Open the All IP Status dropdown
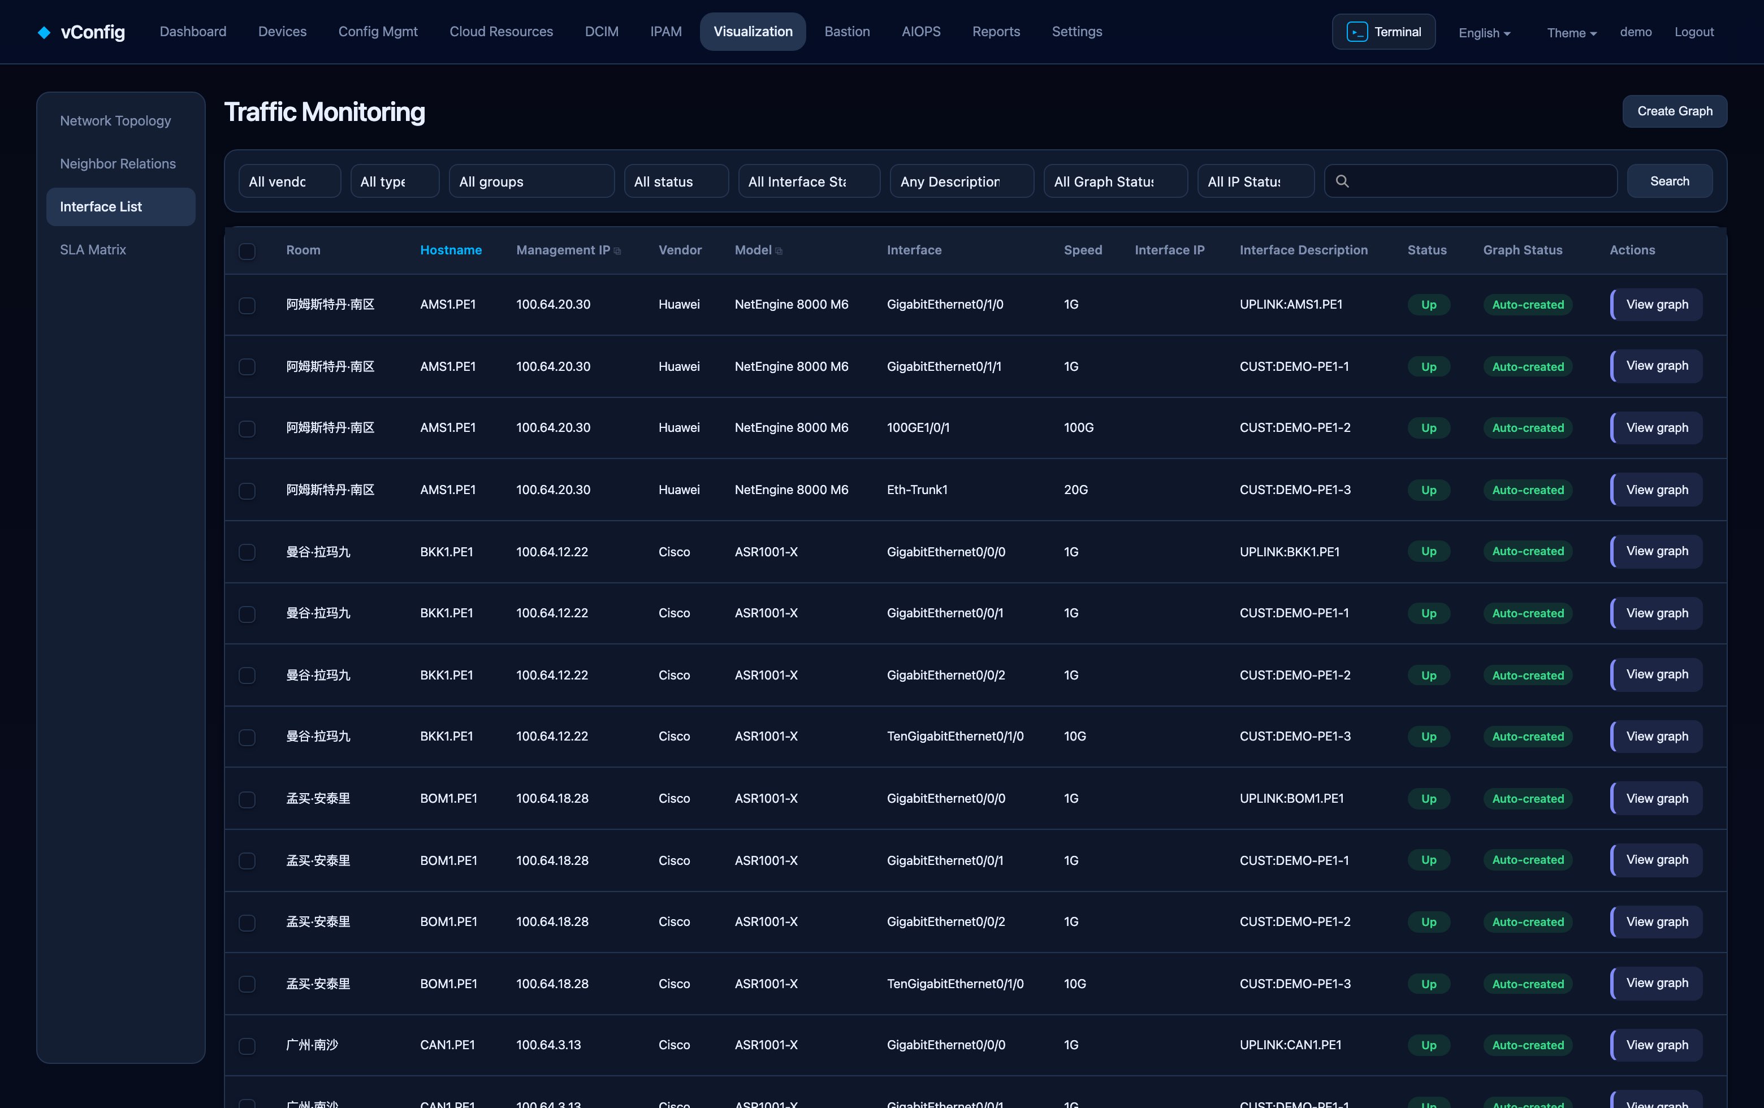 [x=1256, y=181]
